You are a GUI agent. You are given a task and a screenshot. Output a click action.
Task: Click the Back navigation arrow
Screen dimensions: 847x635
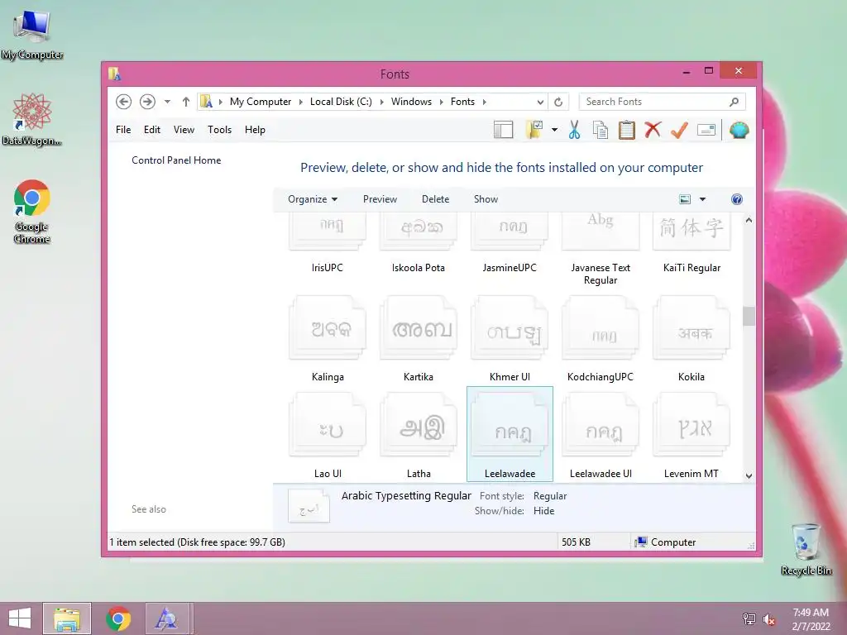point(123,102)
